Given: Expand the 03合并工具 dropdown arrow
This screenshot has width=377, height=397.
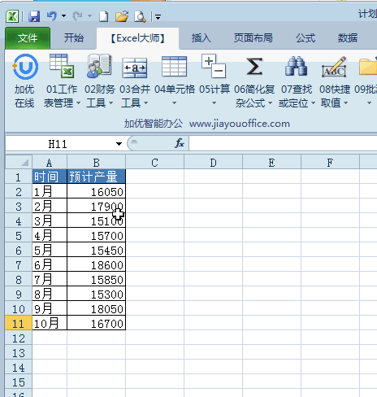Looking at the screenshot, I should [x=145, y=103].
